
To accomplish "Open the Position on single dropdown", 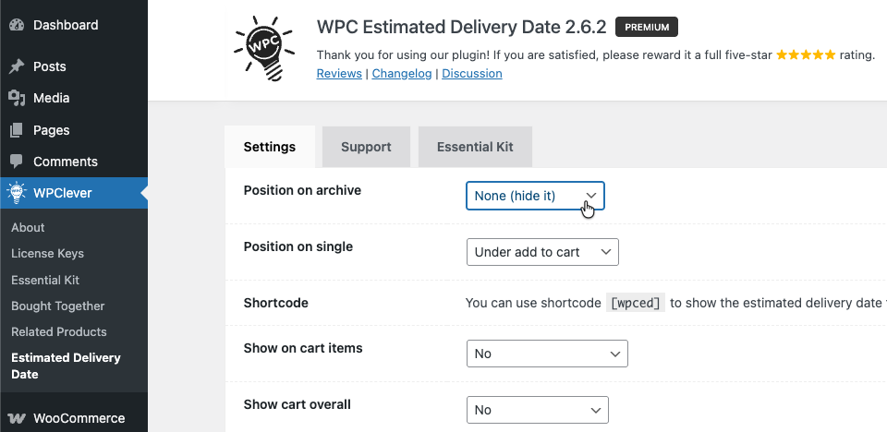I will point(541,252).
